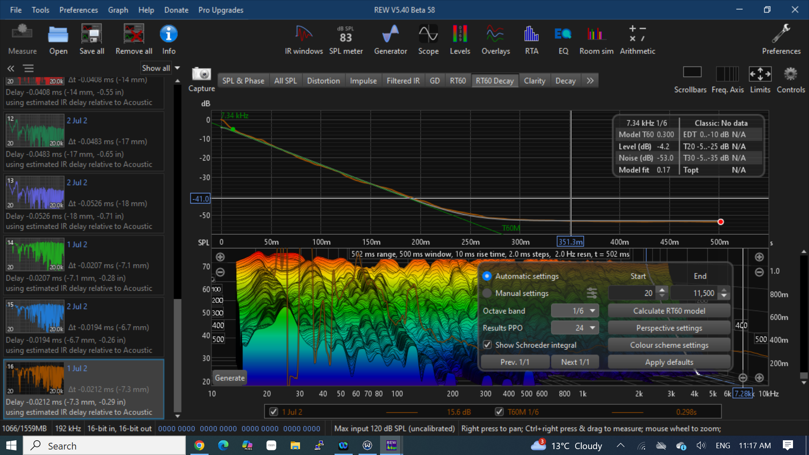Expand the Show all dropdown arrow
The height and width of the screenshot is (455, 809).
coord(177,68)
